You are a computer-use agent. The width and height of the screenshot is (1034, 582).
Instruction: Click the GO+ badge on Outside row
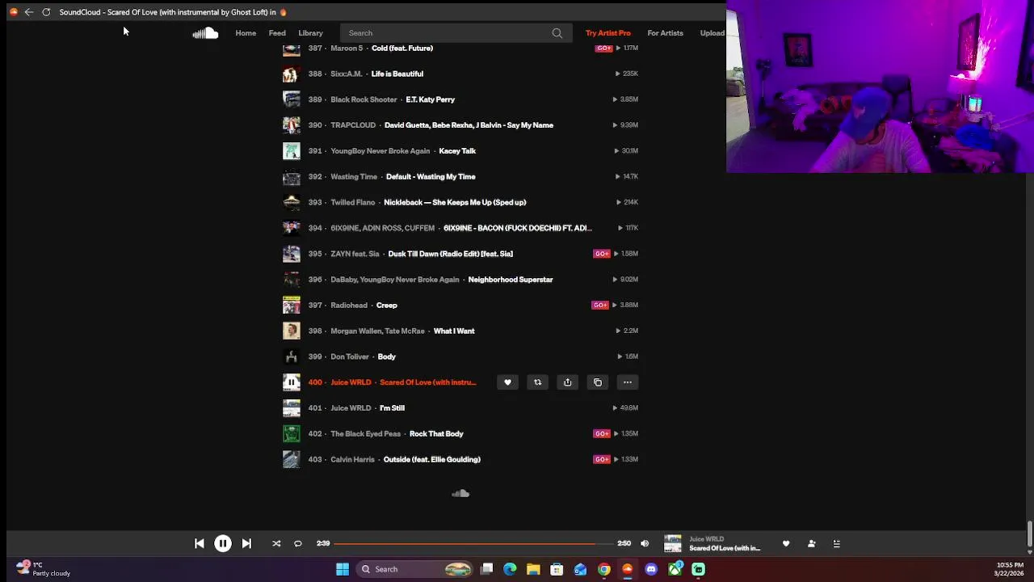pyautogui.click(x=602, y=459)
